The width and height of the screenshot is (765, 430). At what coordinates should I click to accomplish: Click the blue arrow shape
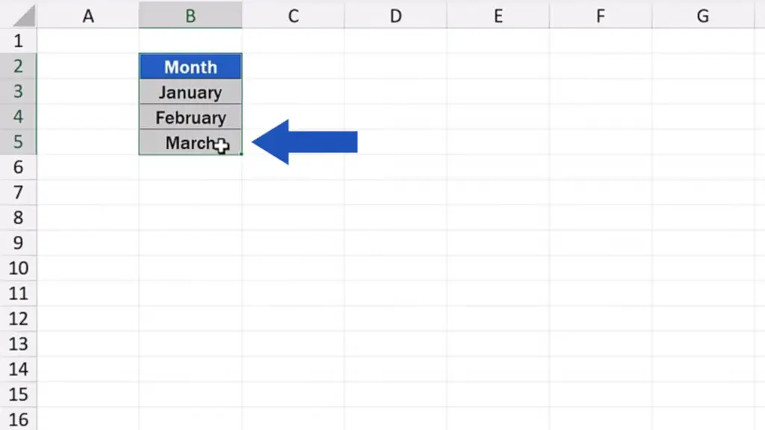305,142
